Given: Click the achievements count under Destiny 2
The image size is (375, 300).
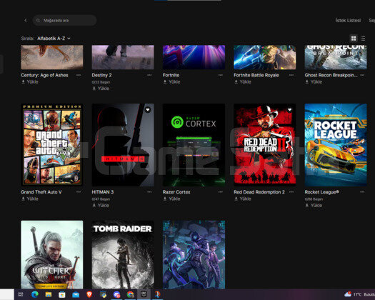Looking at the screenshot, I should [101, 82].
